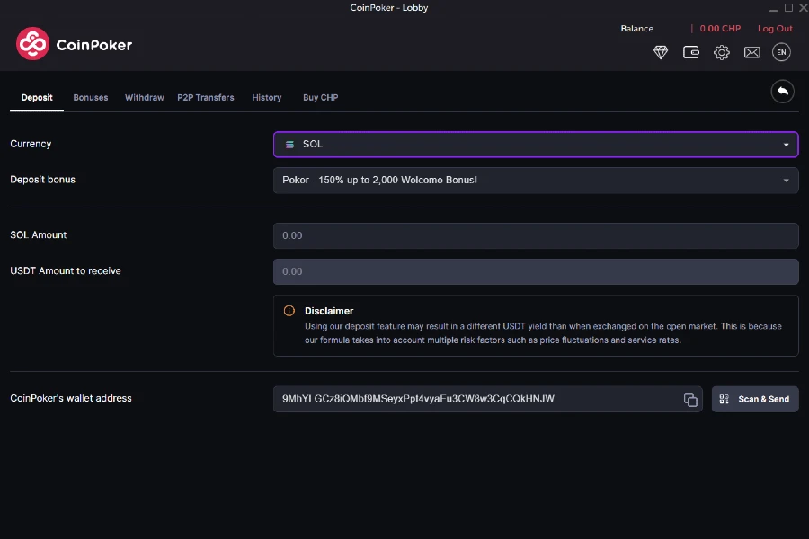809x539 pixels.
Task: Open the Buy CHP section
Action: [x=320, y=97]
